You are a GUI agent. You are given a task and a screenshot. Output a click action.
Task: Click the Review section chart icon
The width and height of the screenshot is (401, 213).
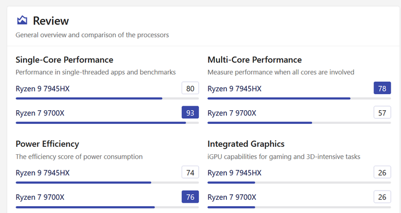coord(22,20)
